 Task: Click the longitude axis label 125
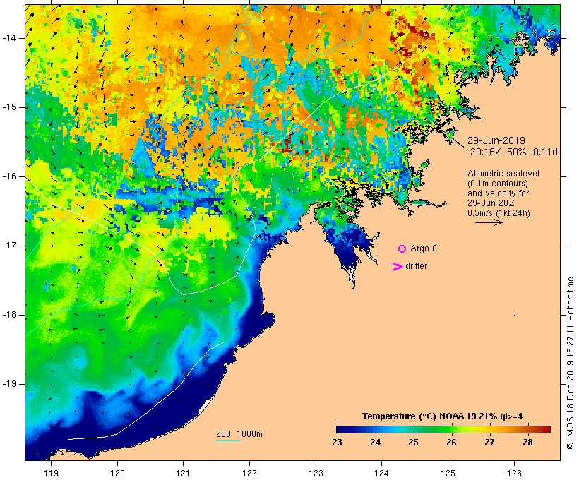coord(448,473)
